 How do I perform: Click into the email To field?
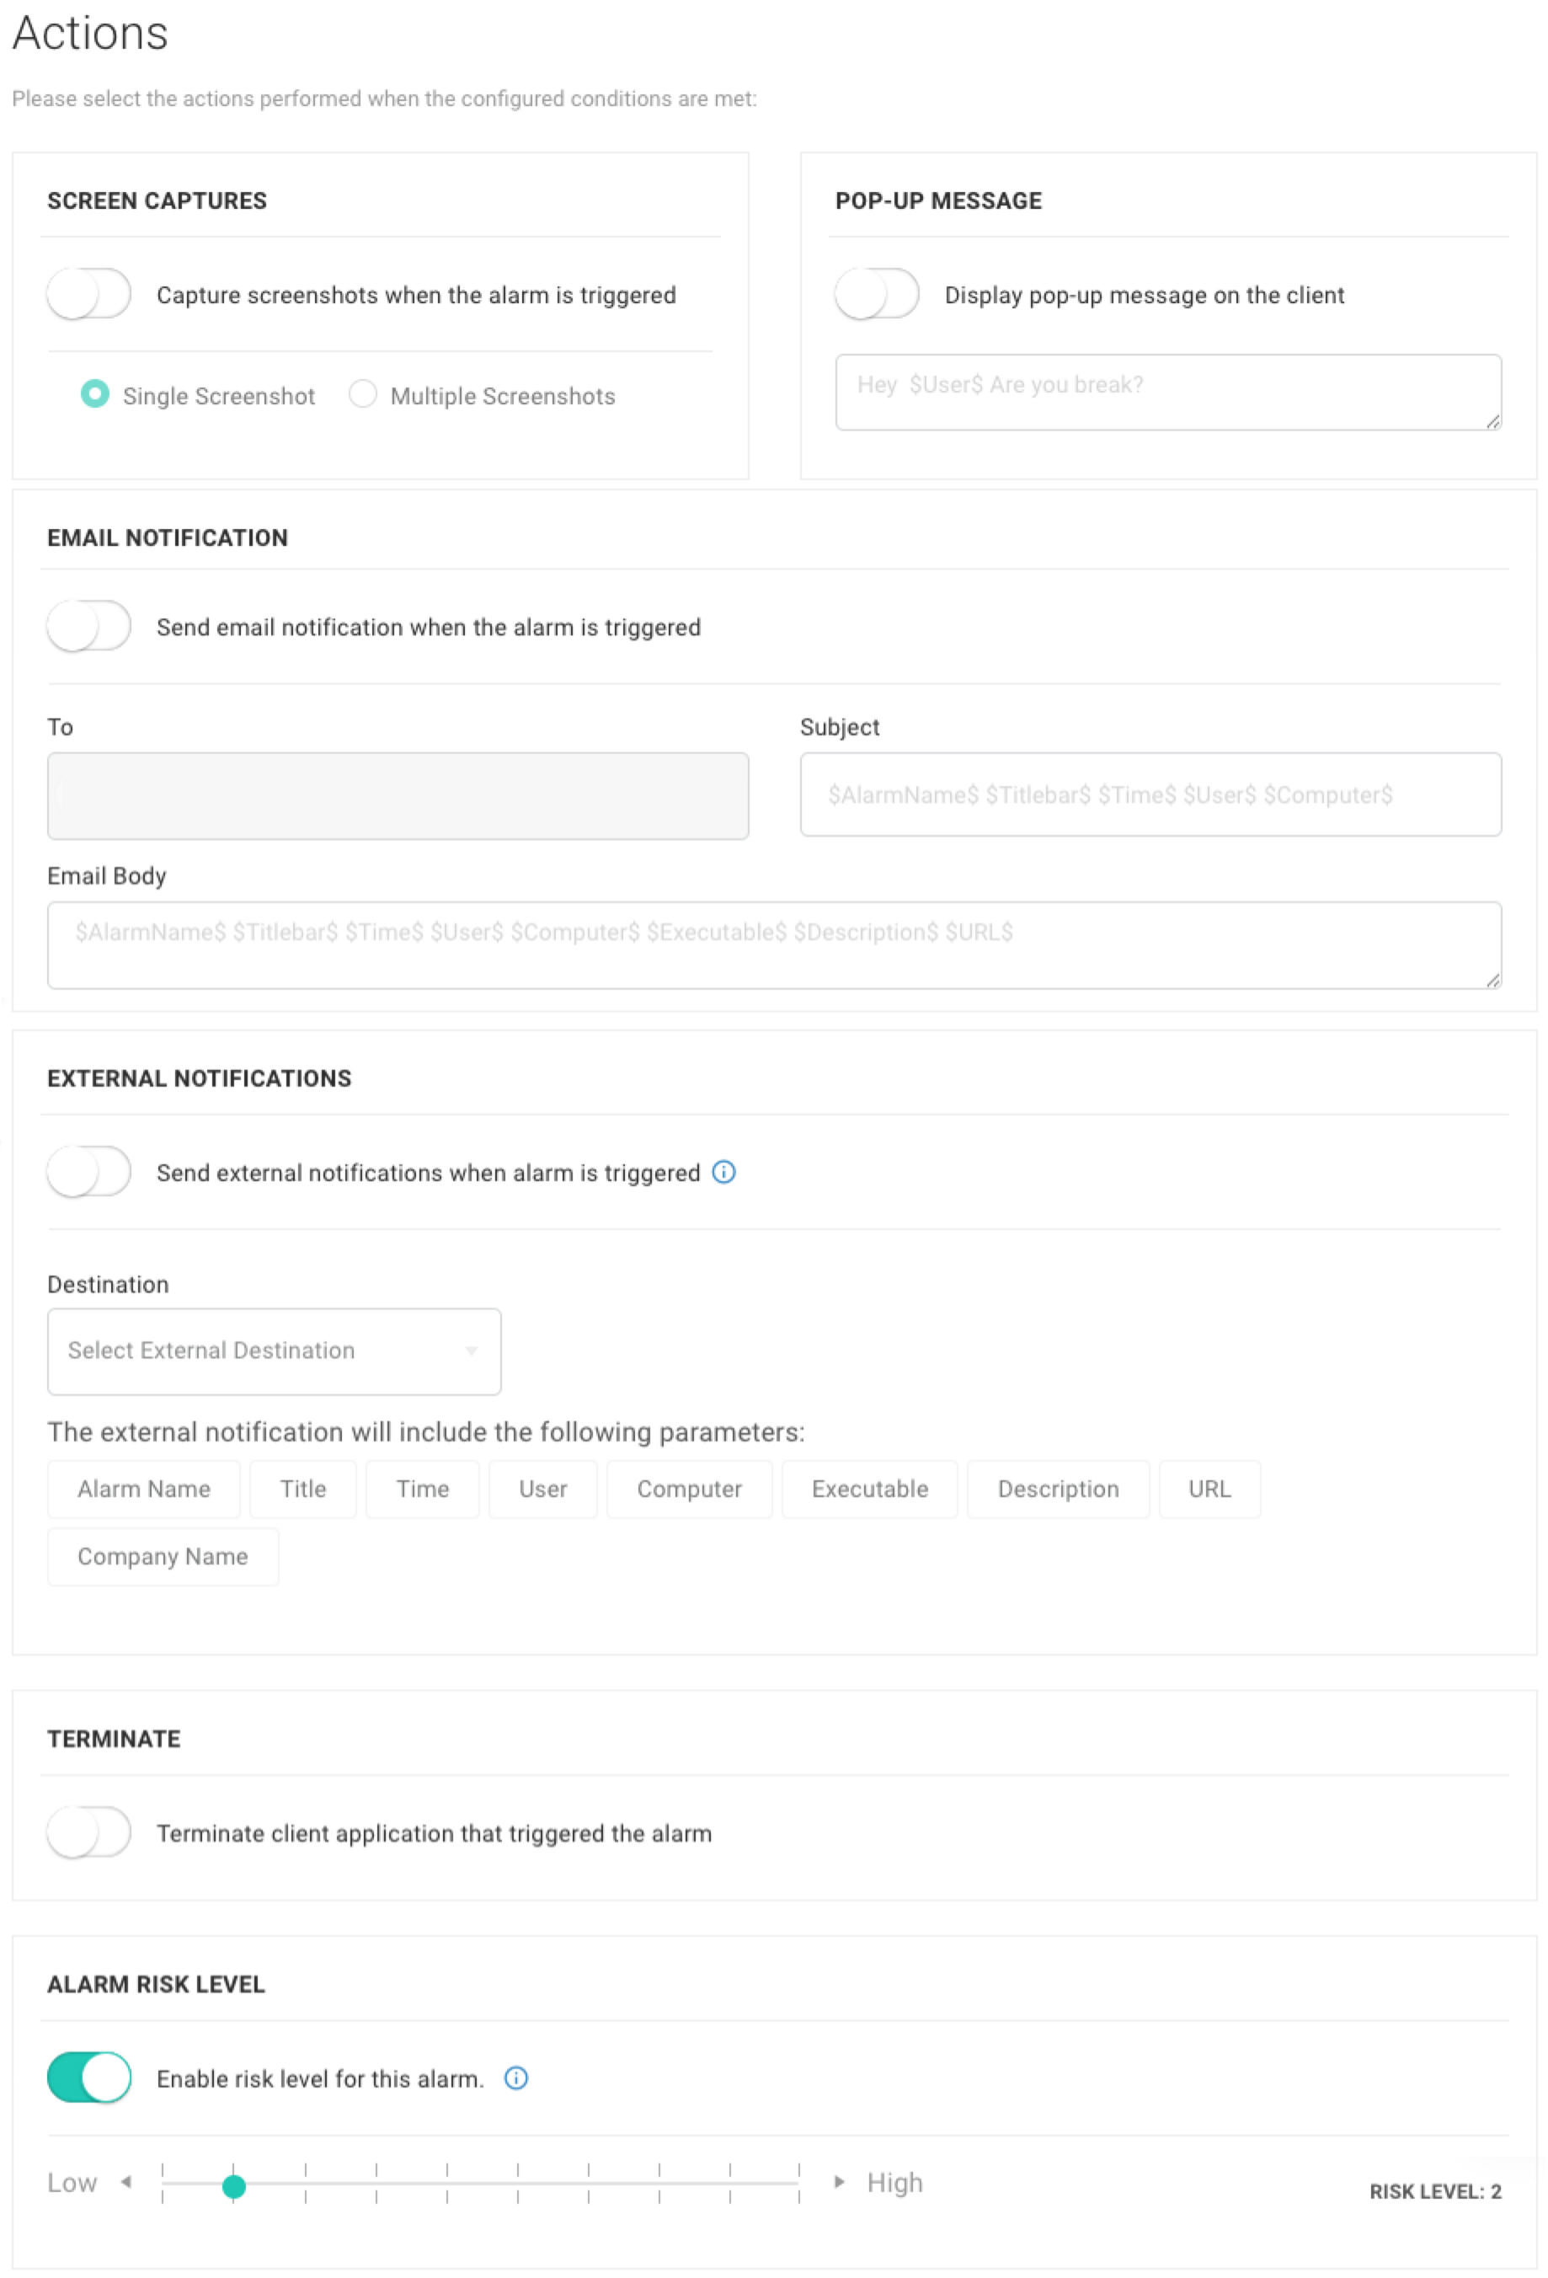tap(398, 795)
